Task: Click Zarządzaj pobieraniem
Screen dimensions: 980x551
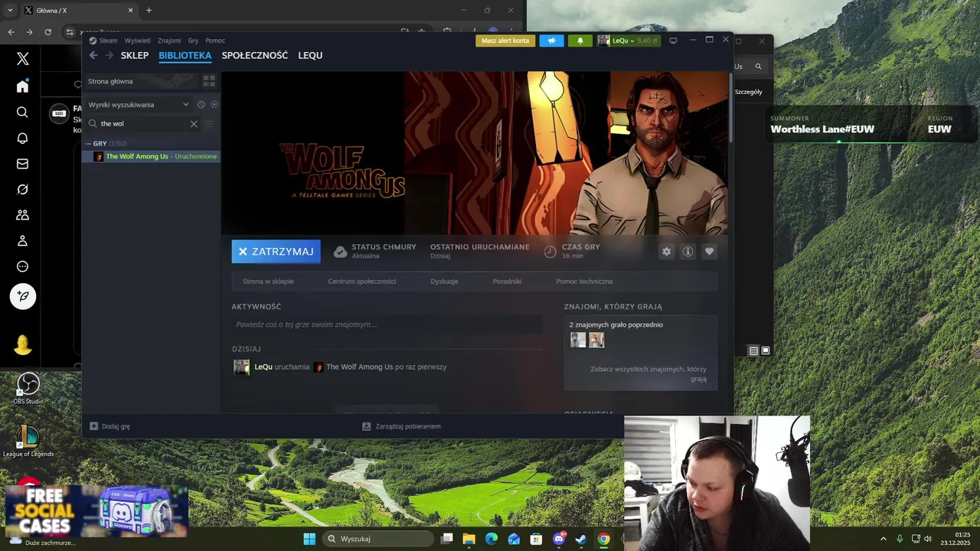Action: point(401,426)
